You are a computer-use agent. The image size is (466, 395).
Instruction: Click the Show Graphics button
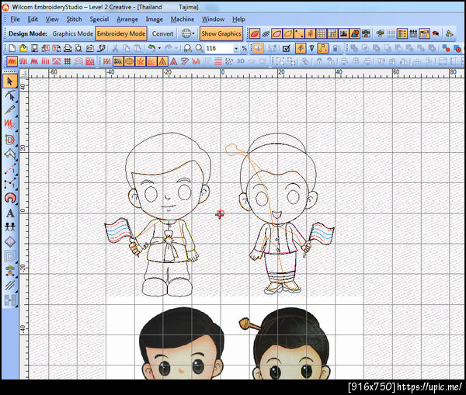[221, 34]
